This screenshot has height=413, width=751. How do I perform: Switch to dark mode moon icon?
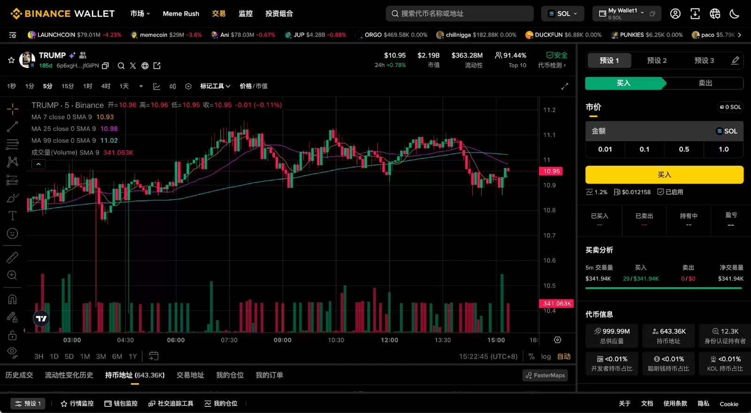click(x=735, y=14)
